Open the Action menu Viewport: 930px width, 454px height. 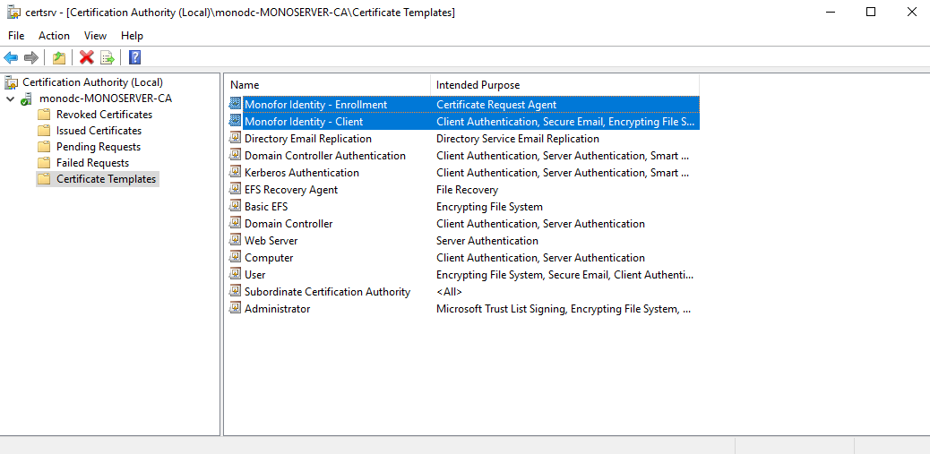coord(54,36)
